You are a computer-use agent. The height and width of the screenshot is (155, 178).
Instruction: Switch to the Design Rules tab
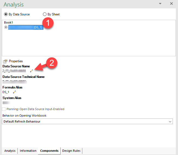pyautogui.click(x=71, y=151)
